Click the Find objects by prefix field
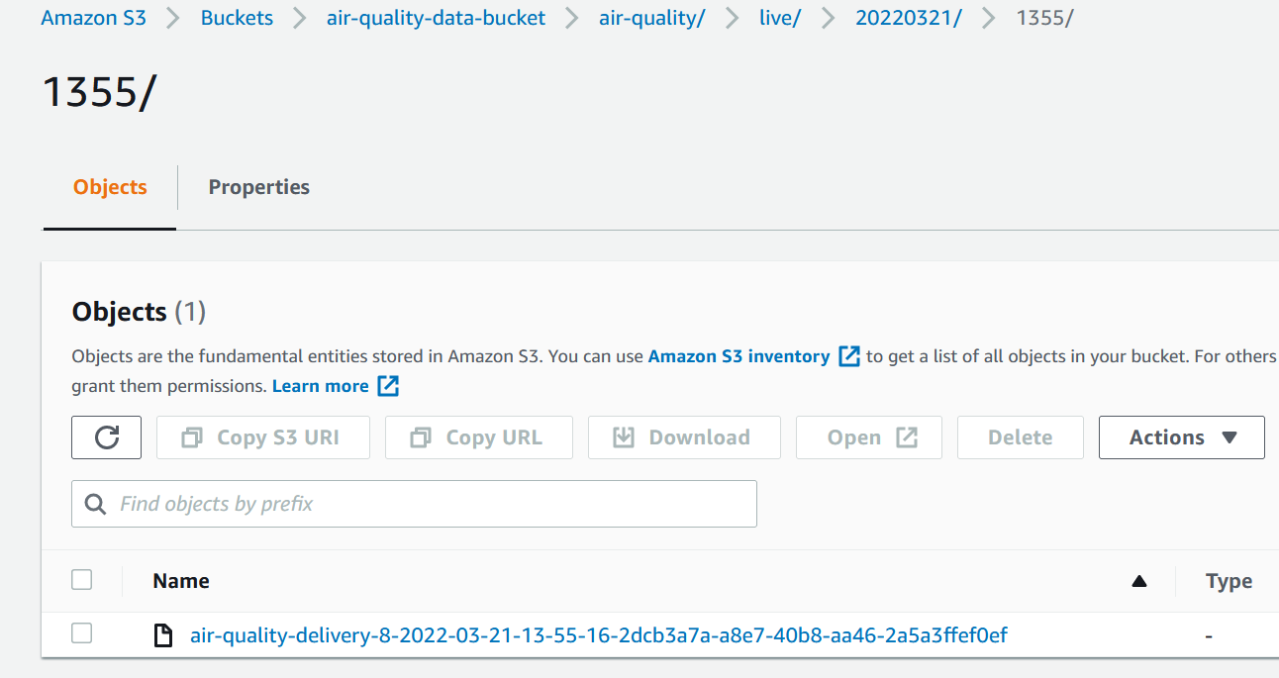 (x=414, y=504)
